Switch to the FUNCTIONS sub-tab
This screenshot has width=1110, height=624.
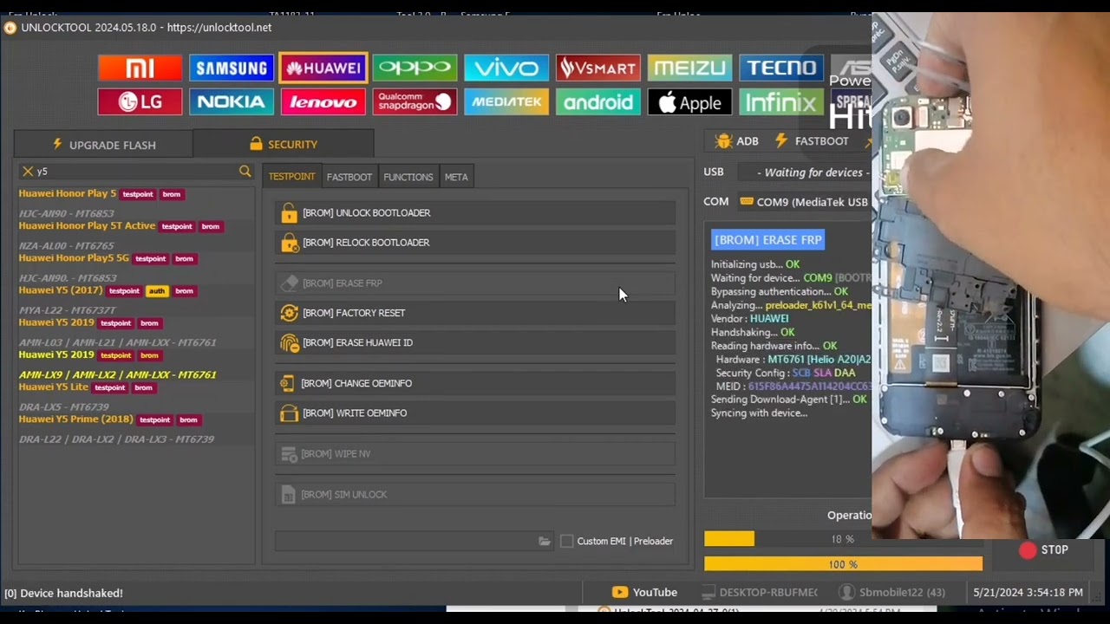point(408,177)
